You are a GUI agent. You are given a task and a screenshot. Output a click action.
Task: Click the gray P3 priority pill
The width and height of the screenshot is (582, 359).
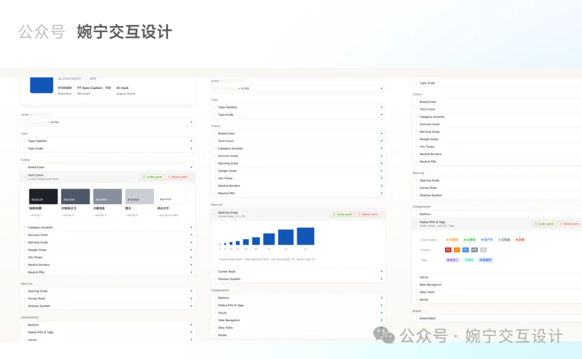(x=474, y=250)
